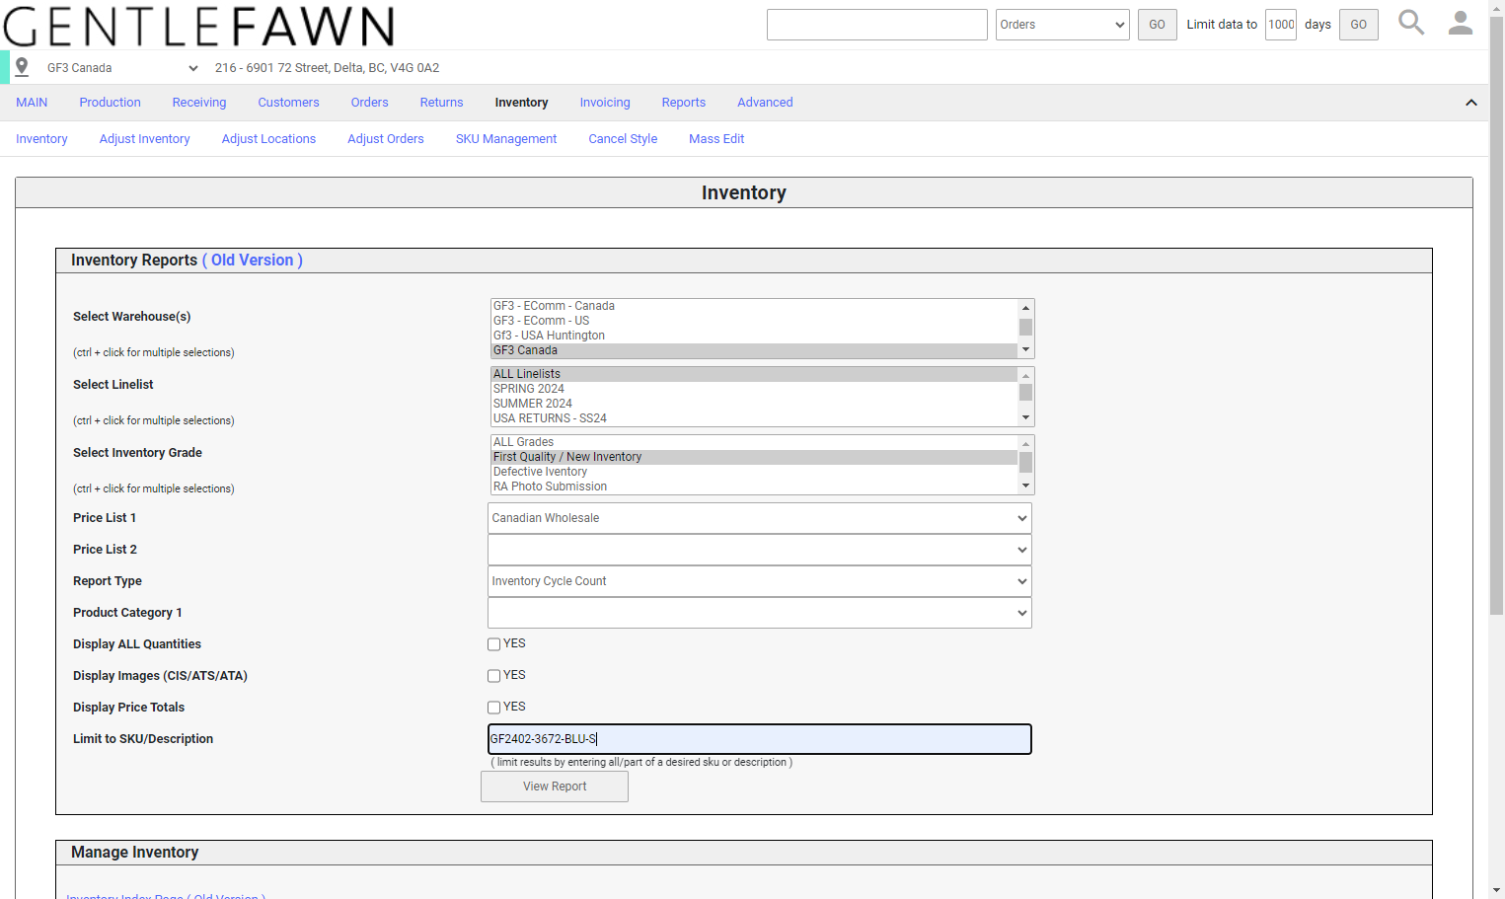Screen dimensions: 1505x899
Task: Enable Display Price Totals checkbox
Action: (493, 708)
